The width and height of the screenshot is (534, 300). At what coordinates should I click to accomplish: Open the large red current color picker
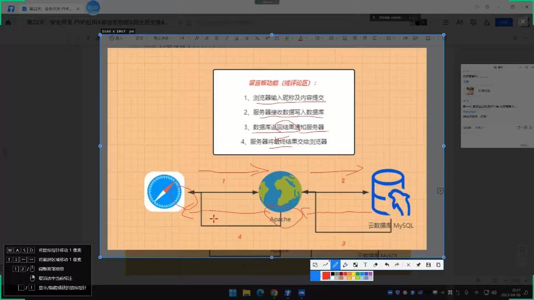326,276
